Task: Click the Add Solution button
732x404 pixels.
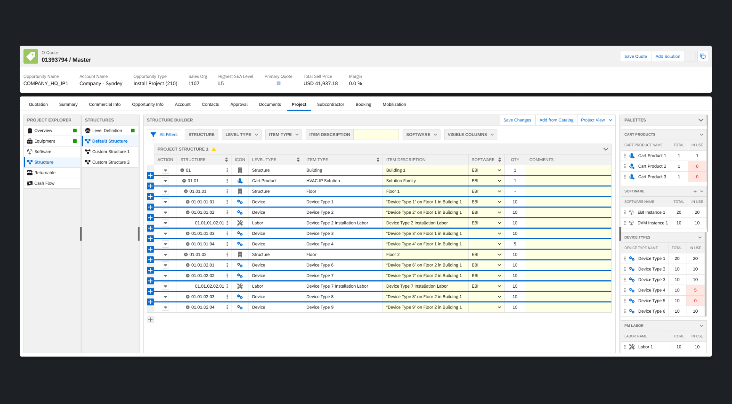Action: [668, 56]
